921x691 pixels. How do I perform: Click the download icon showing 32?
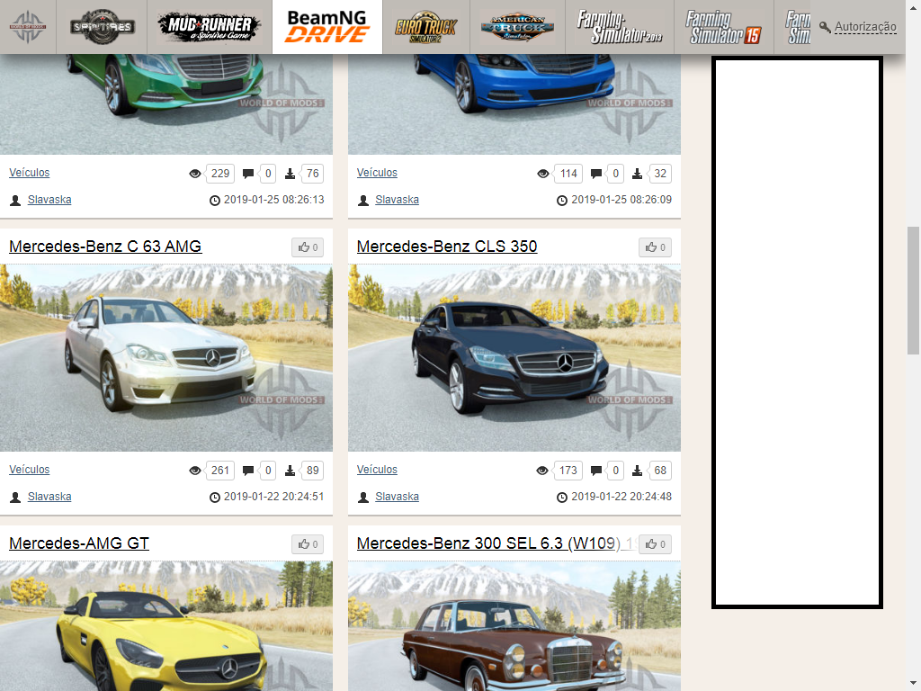(x=638, y=174)
